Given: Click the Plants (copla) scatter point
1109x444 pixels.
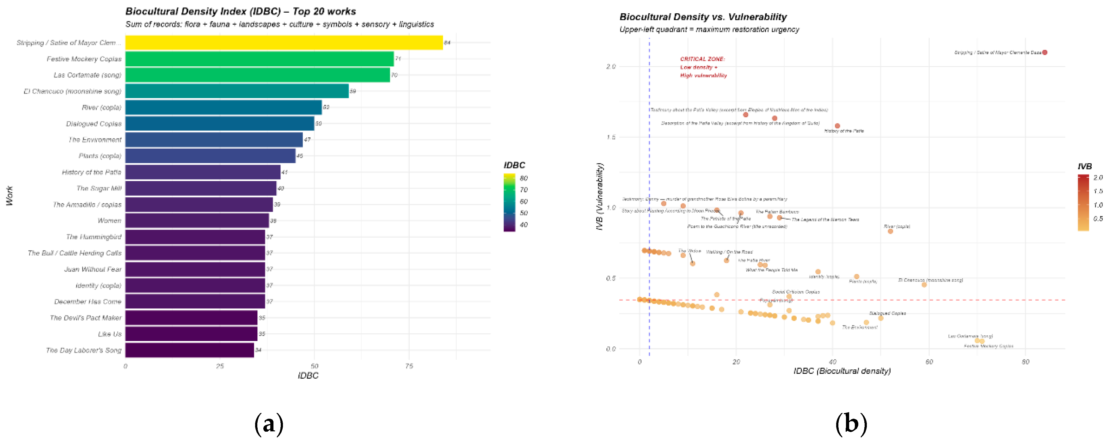Looking at the screenshot, I should coord(857,277).
